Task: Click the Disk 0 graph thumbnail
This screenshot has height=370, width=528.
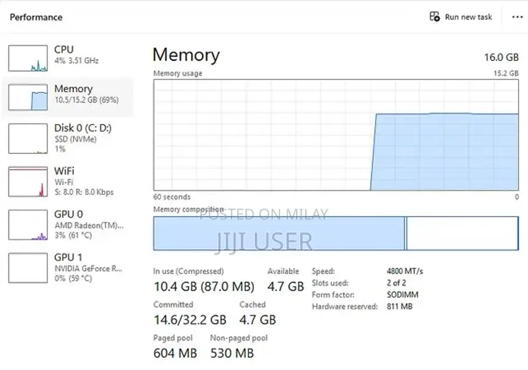Action: click(x=28, y=139)
